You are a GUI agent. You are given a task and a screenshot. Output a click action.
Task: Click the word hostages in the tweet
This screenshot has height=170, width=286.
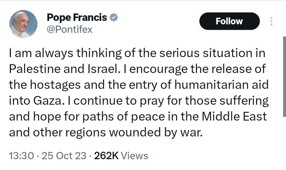click(55, 85)
